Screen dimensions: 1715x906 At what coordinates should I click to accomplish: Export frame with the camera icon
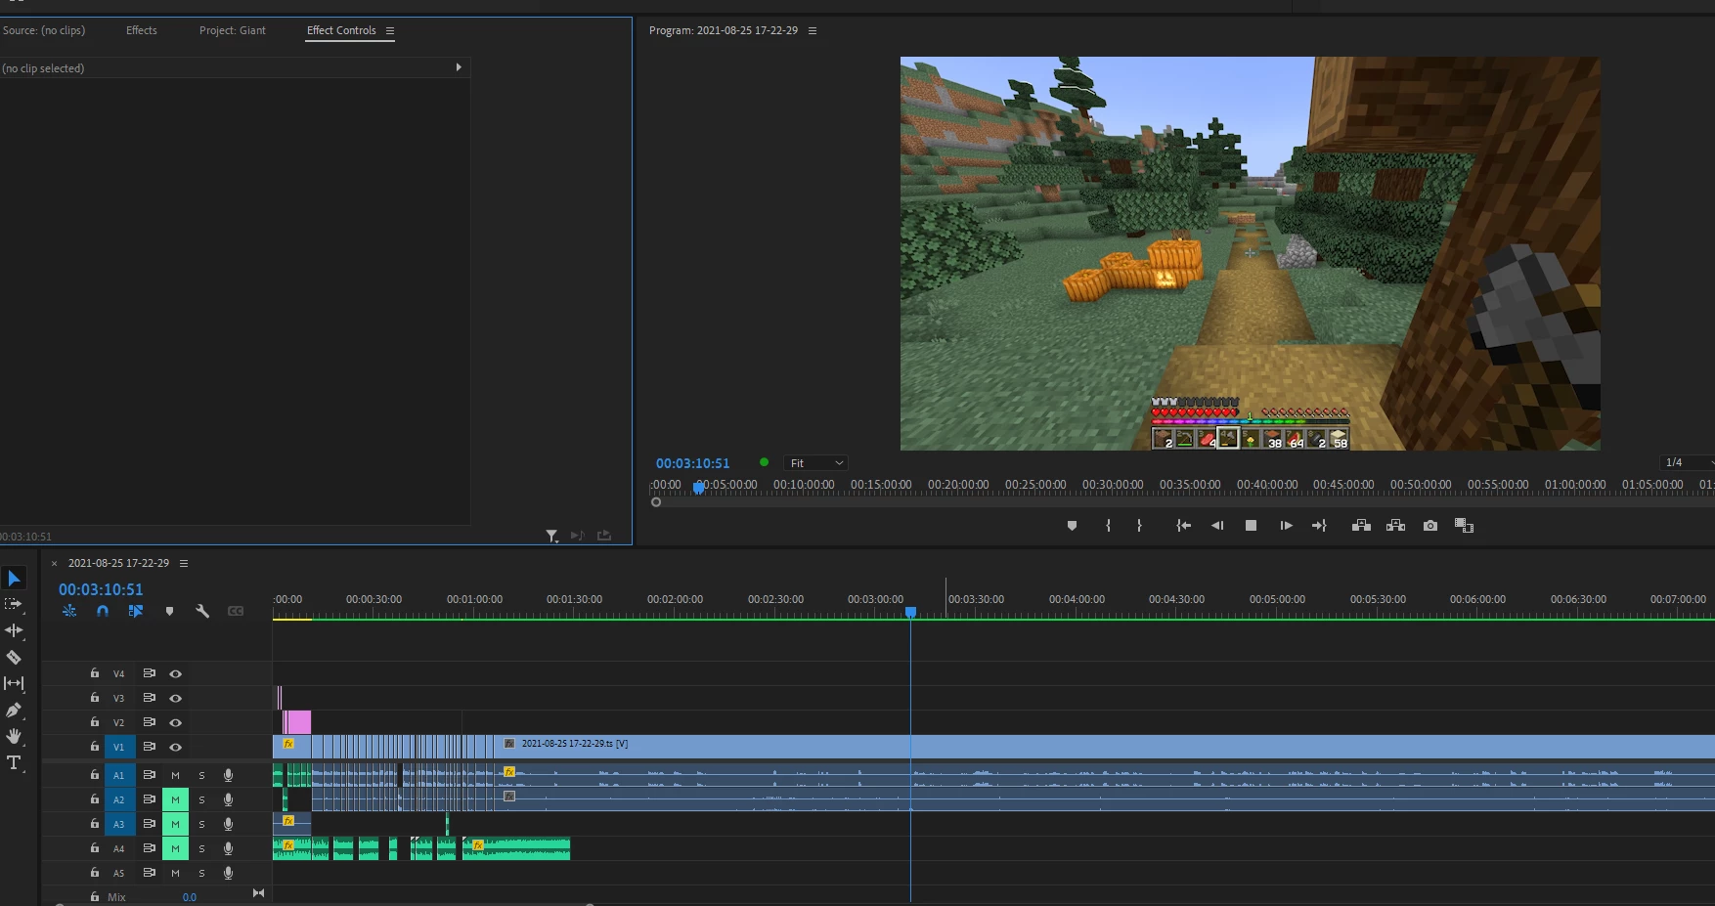[1430, 526]
